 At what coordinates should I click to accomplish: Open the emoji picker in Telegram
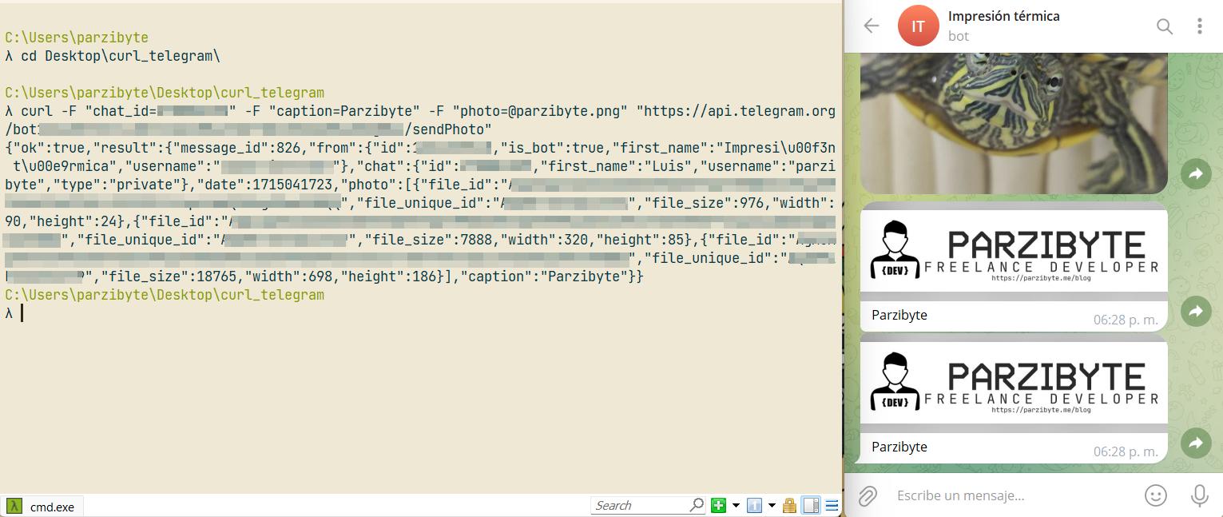(1155, 495)
